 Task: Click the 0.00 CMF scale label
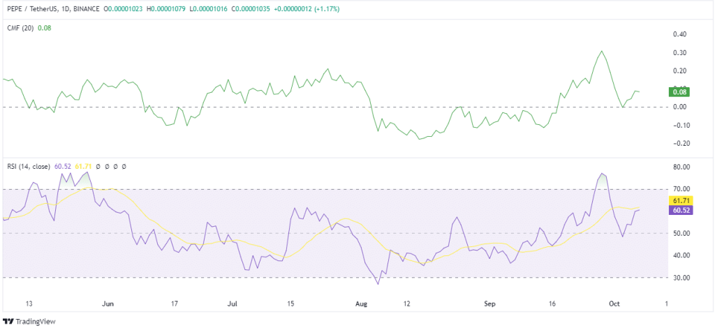(x=679, y=107)
